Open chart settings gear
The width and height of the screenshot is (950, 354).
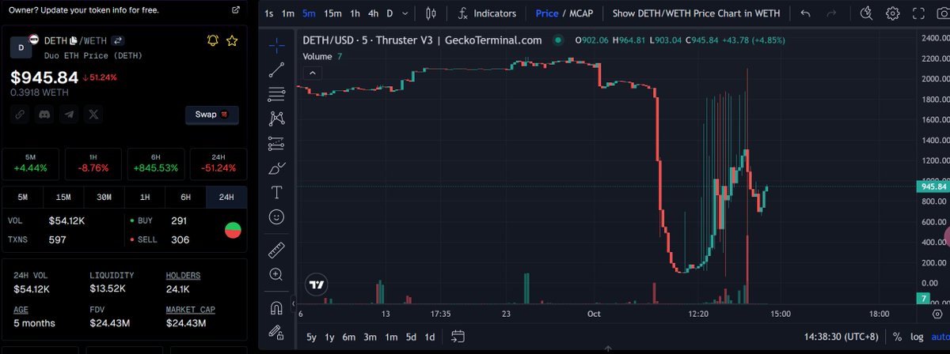892,13
